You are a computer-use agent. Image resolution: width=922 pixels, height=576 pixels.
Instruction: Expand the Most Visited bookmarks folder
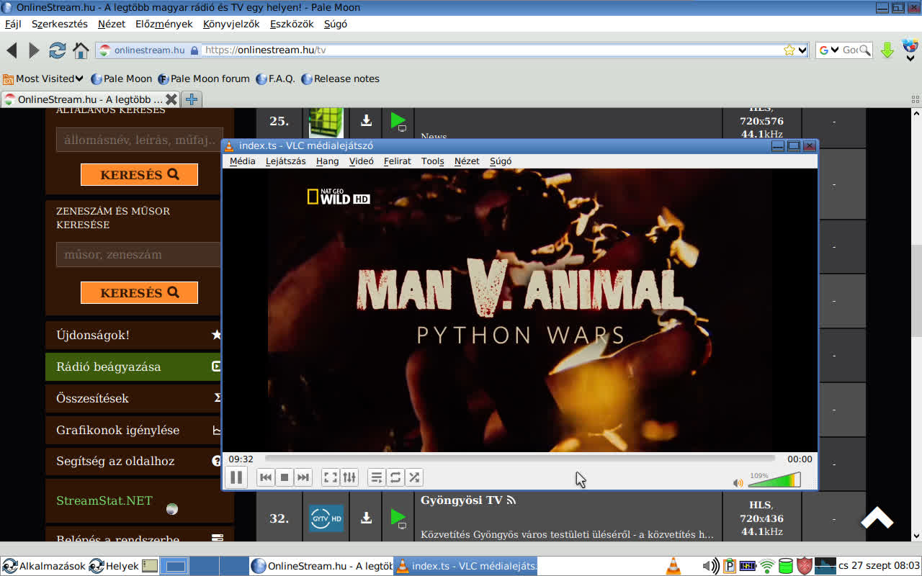point(43,78)
